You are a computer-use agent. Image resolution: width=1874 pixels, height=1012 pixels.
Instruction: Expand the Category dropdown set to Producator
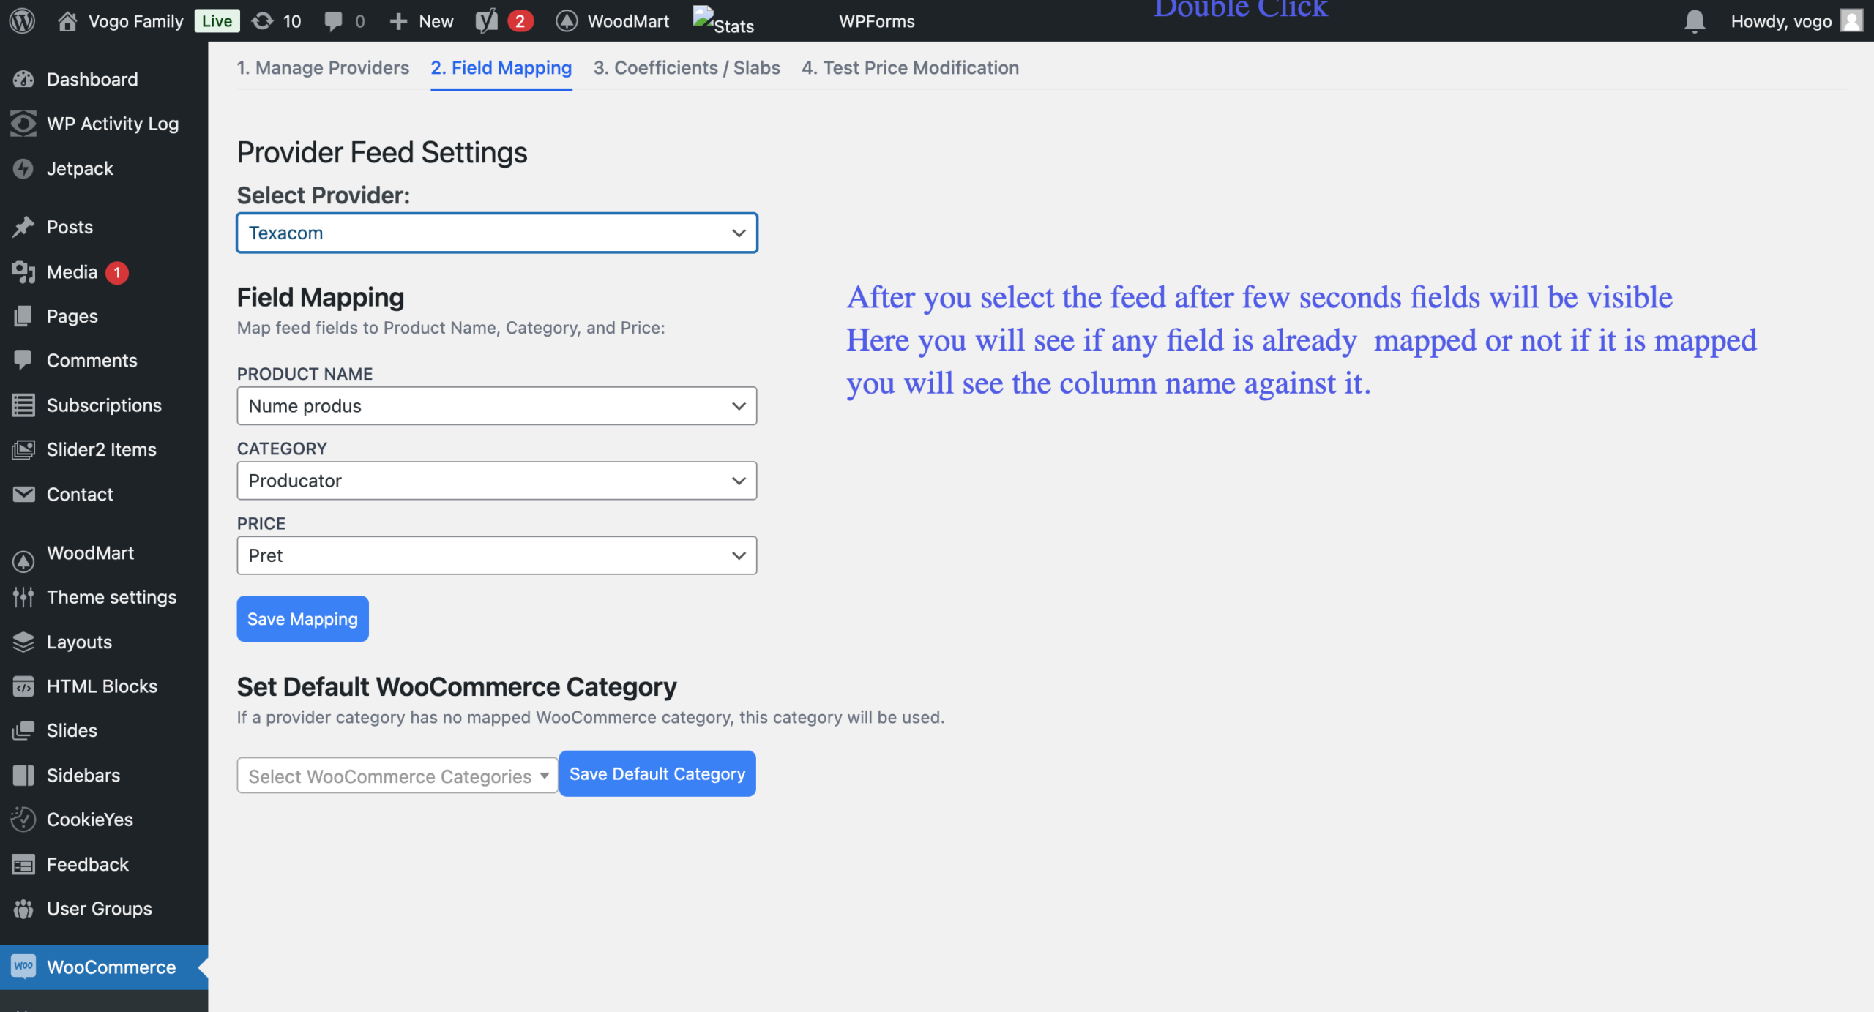point(496,481)
